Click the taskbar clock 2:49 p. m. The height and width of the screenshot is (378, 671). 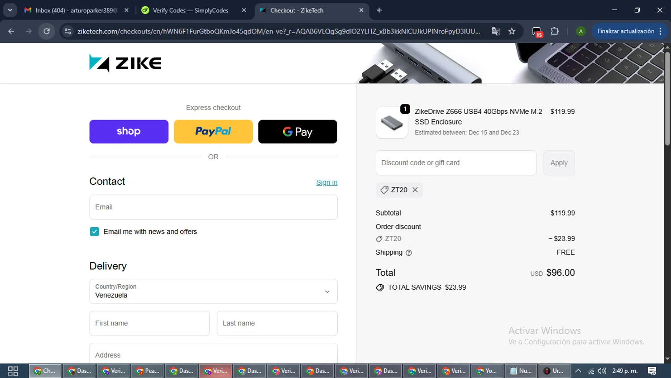pyautogui.click(x=625, y=371)
